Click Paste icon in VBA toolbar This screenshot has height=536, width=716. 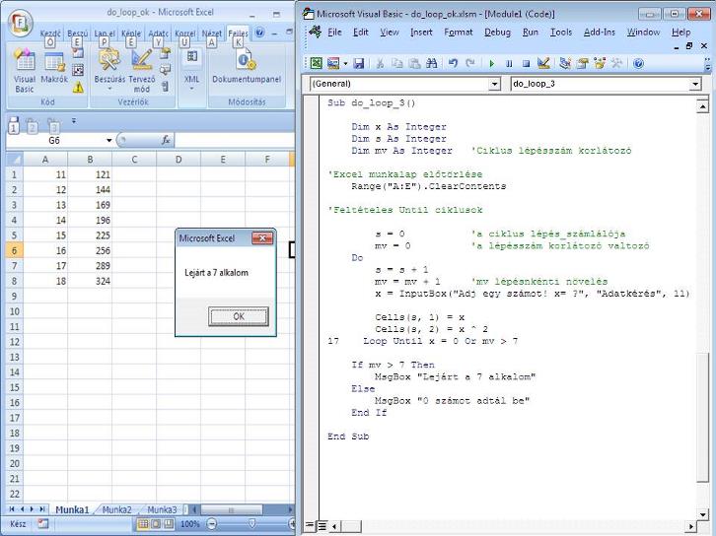click(414, 63)
